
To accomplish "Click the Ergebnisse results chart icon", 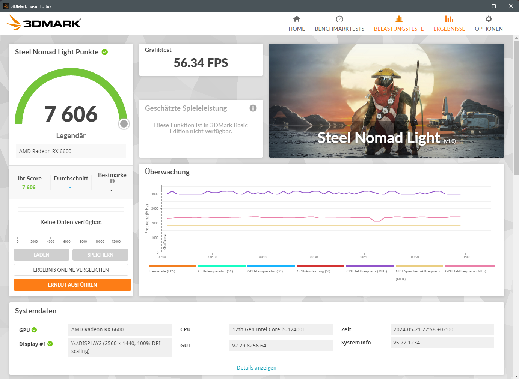I will coord(449,19).
